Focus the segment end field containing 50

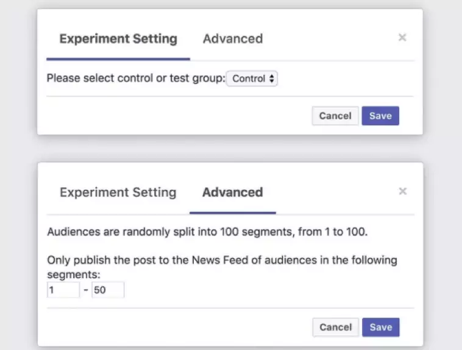coord(108,290)
